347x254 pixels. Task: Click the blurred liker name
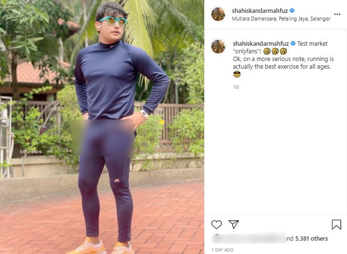(249, 238)
